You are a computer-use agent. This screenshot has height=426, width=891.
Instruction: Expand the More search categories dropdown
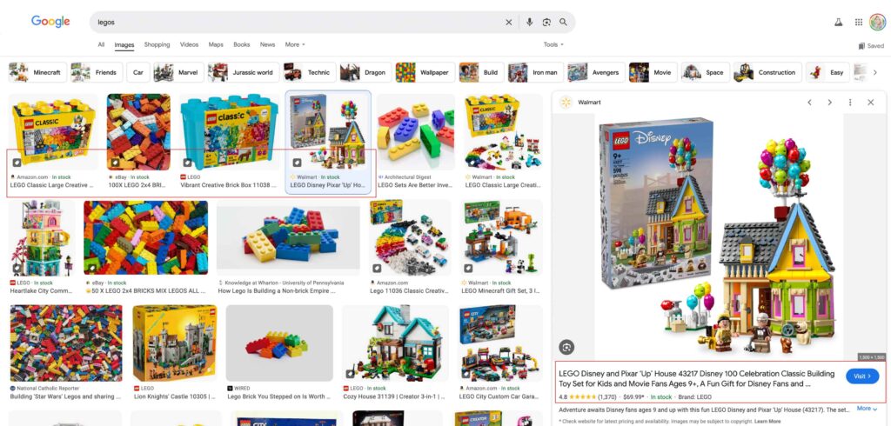coord(295,44)
